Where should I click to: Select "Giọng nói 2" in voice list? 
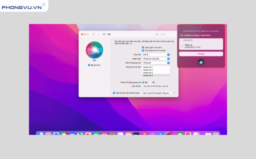point(148,70)
